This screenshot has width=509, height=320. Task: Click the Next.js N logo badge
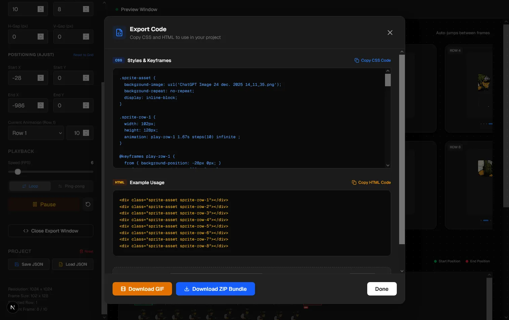12,307
